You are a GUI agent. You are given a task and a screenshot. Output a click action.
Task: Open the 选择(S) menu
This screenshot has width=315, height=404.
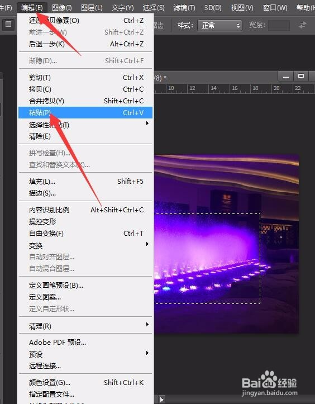coord(154,7)
